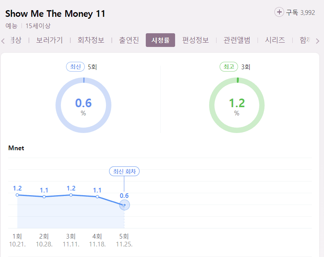
Task: Select the 1회 data point on the chart
Action: point(17,195)
